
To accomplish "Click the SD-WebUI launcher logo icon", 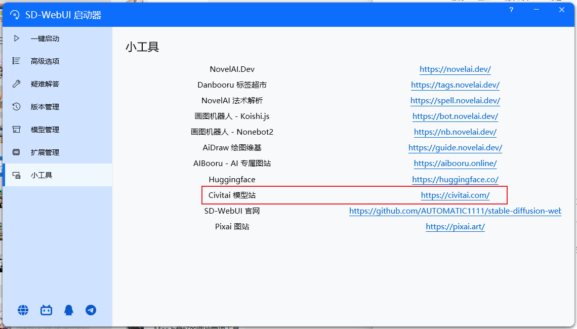I will click(x=15, y=15).
